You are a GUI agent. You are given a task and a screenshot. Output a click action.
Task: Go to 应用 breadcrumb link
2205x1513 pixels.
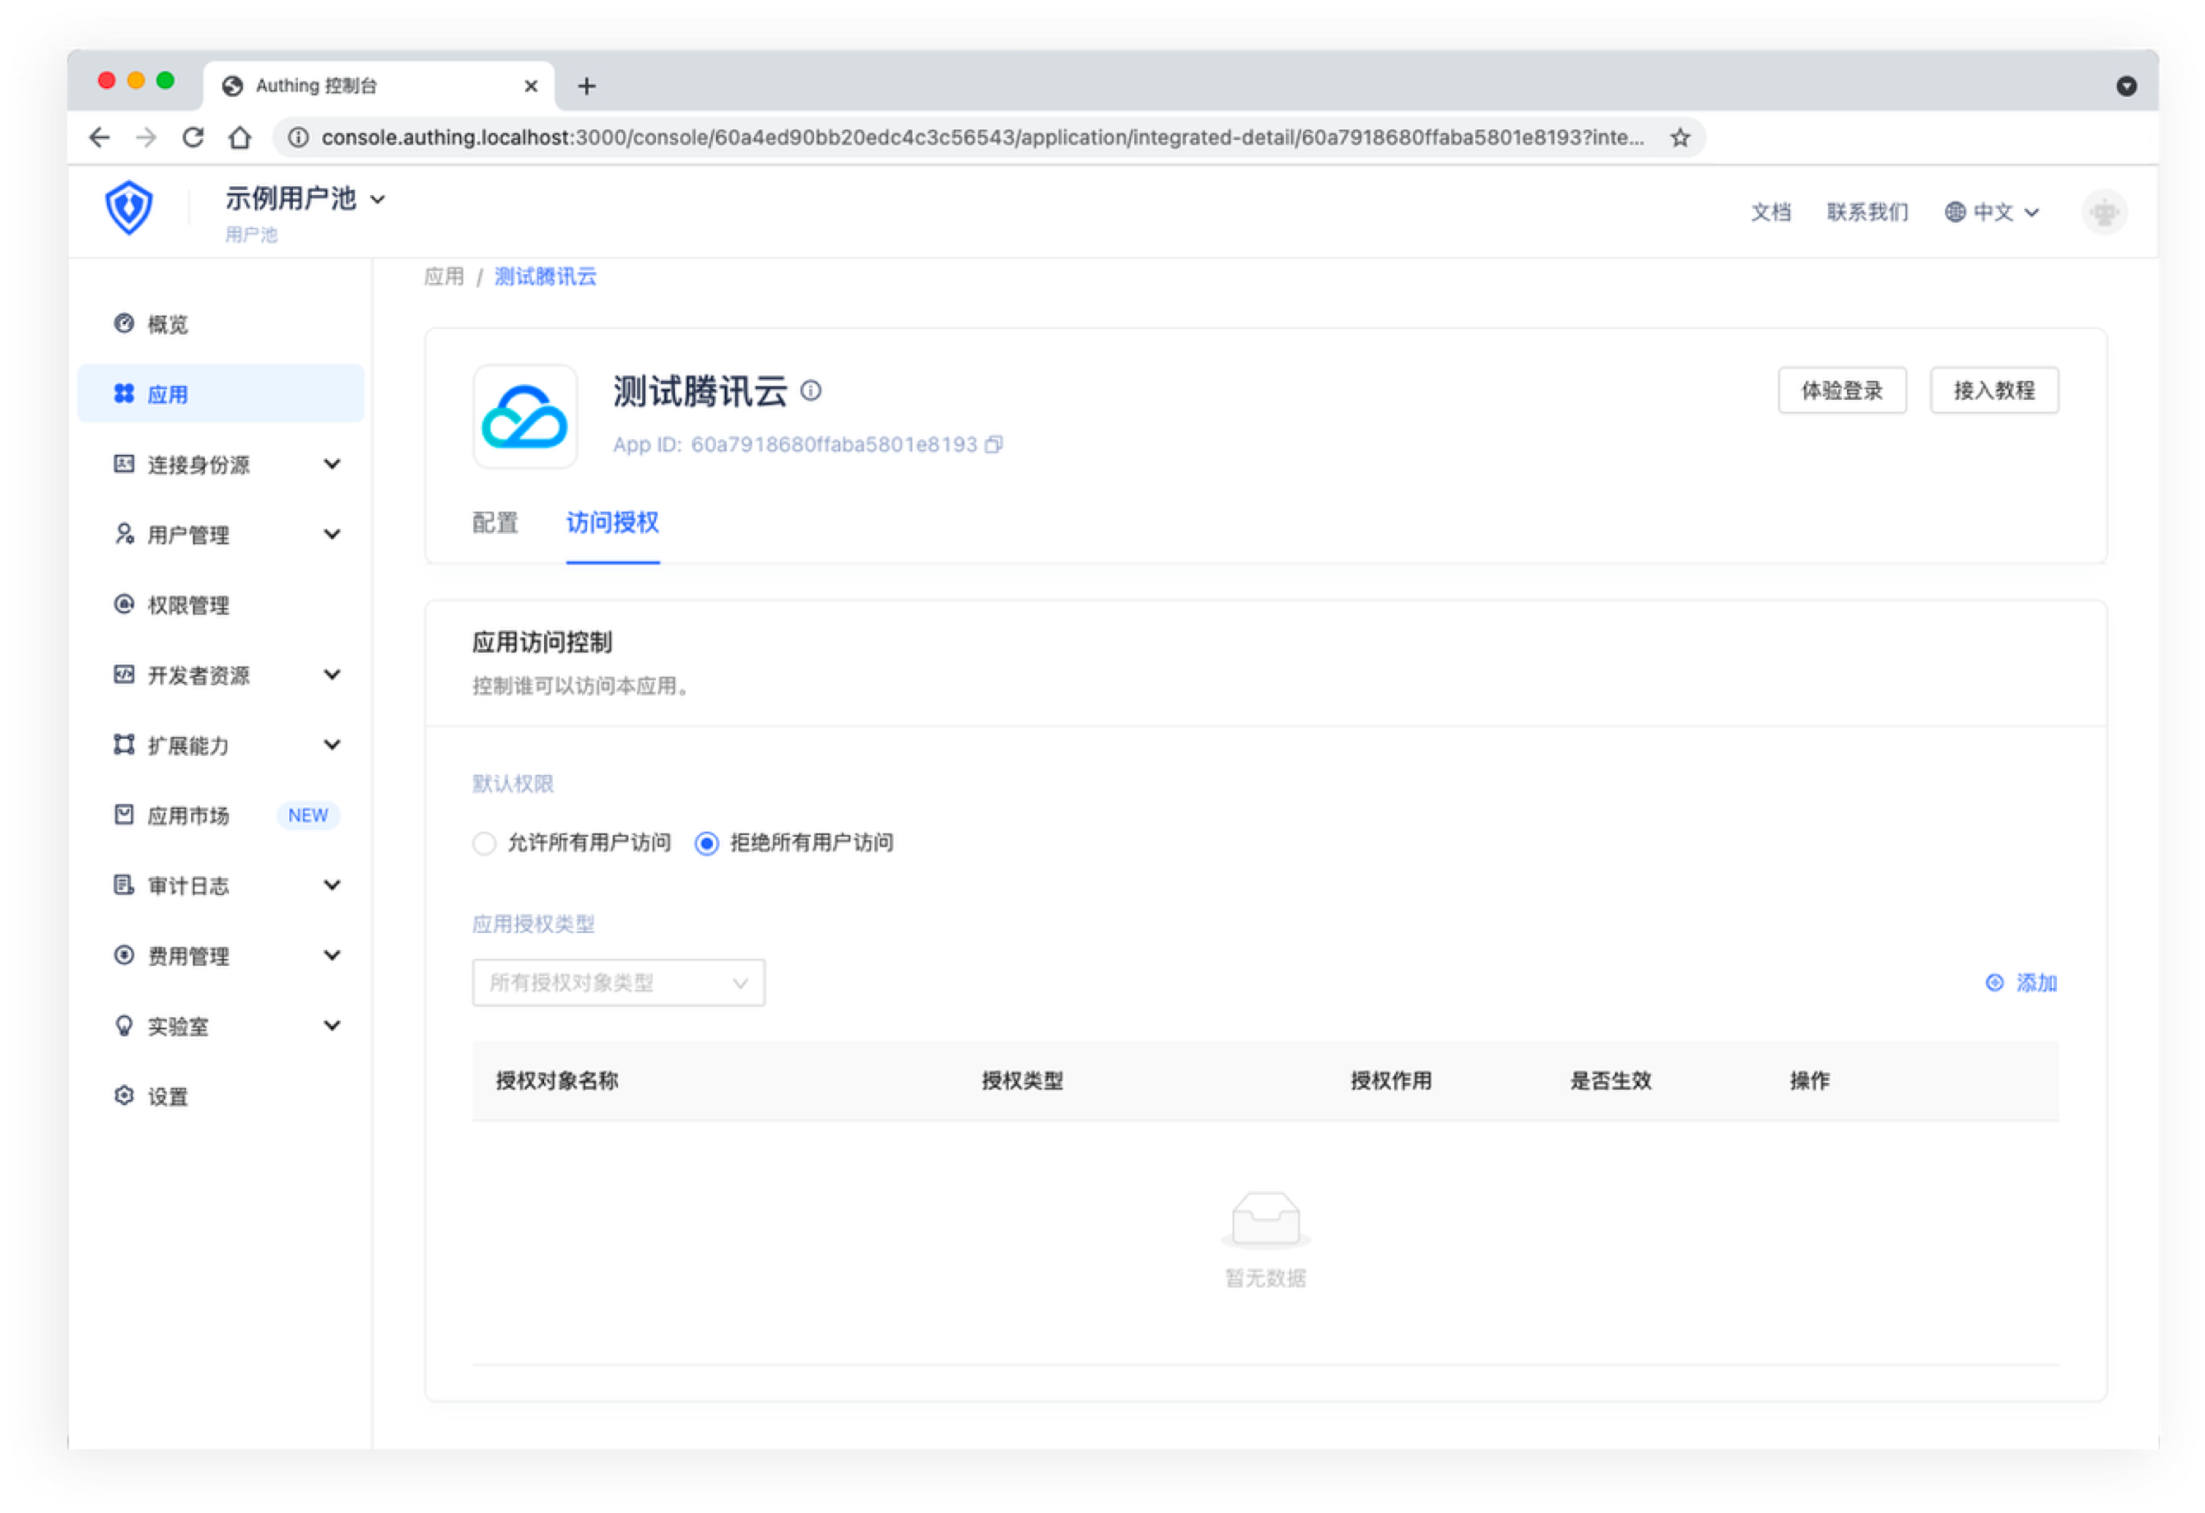[444, 276]
